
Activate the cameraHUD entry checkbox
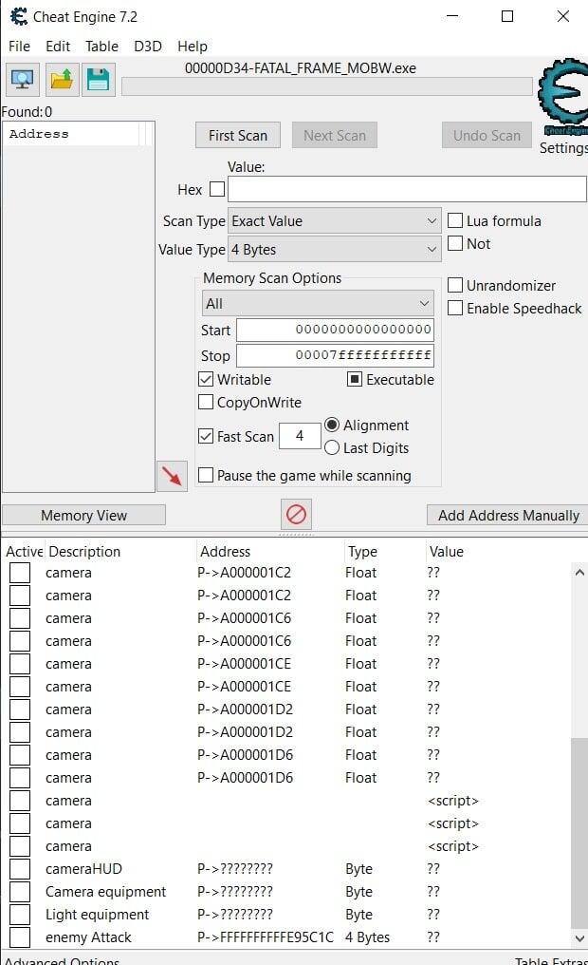pos(20,869)
